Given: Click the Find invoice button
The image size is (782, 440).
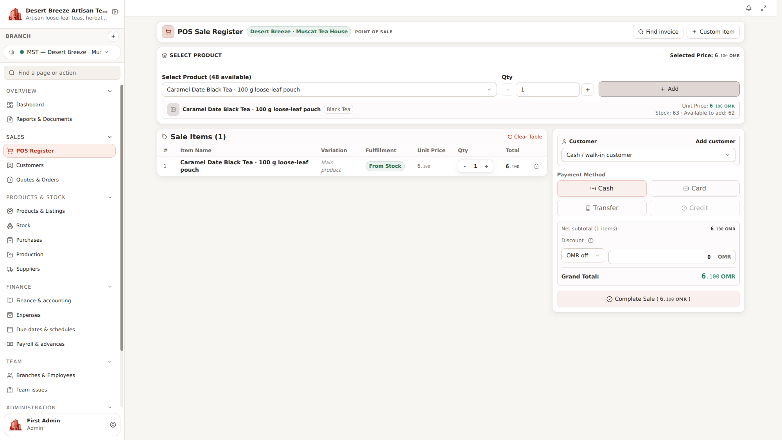Looking at the screenshot, I should [x=658, y=32].
